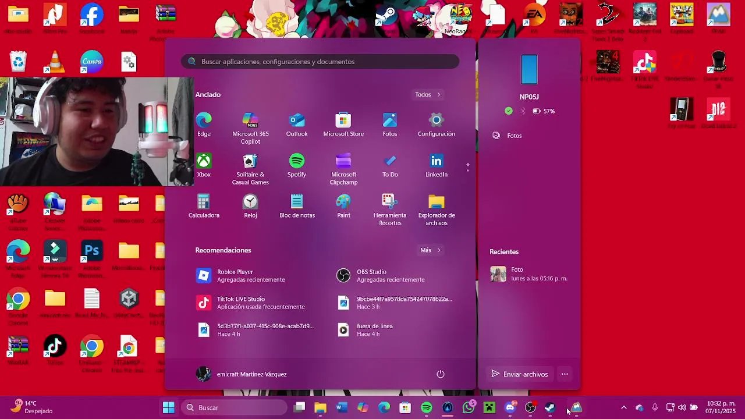Open Fotos link in phone panel
Screen dimensions: 745x419
pos(507,136)
